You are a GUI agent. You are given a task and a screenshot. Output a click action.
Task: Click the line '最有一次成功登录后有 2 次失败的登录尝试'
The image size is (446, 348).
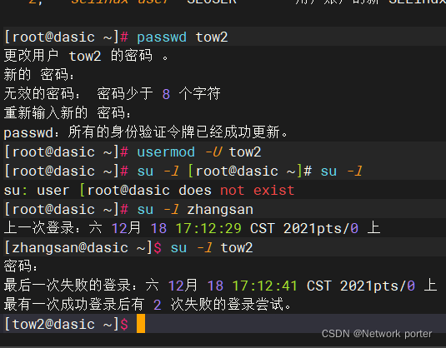pyautogui.click(x=148, y=305)
